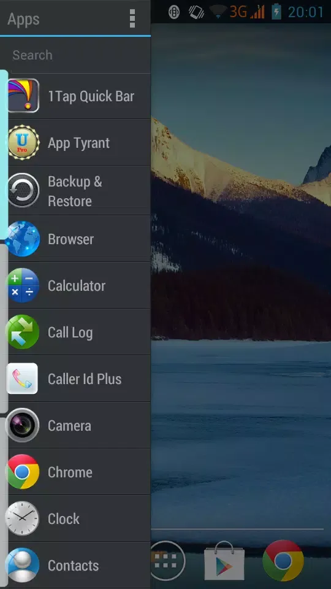Tap the Search field in the Apps panel
331x589 pixels.
81,55
